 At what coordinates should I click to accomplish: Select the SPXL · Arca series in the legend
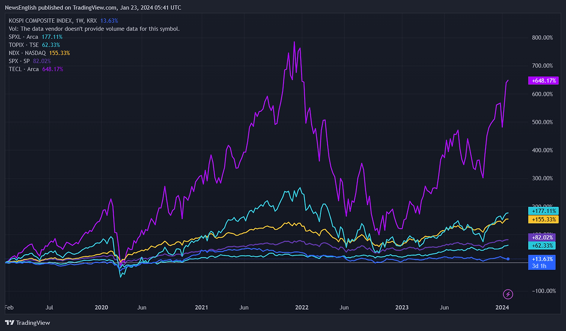[22, 37]
